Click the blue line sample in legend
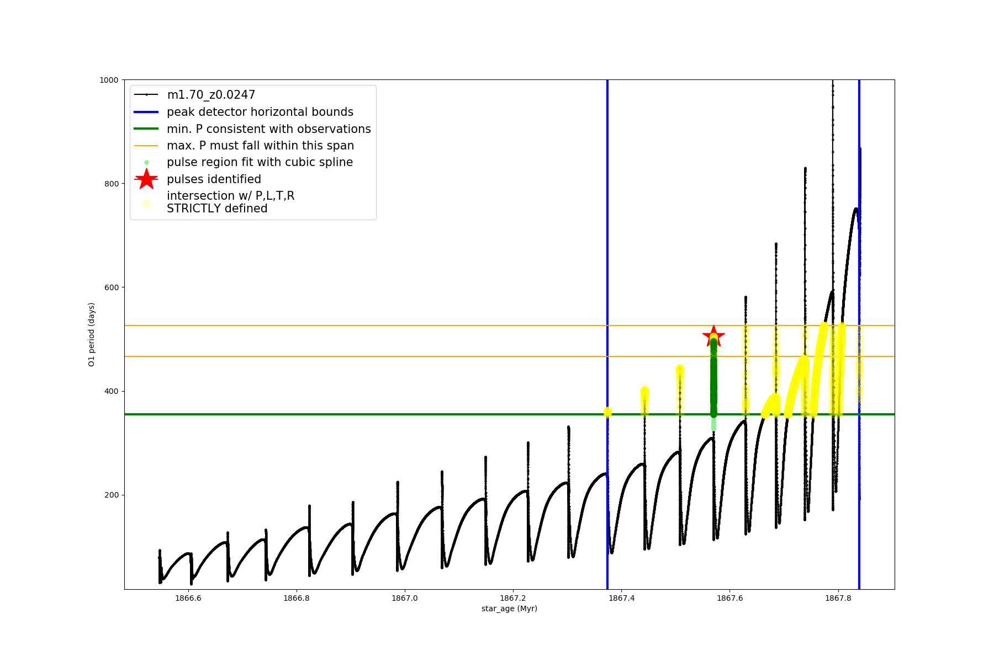The image size is (994, 662). (146, 112)
